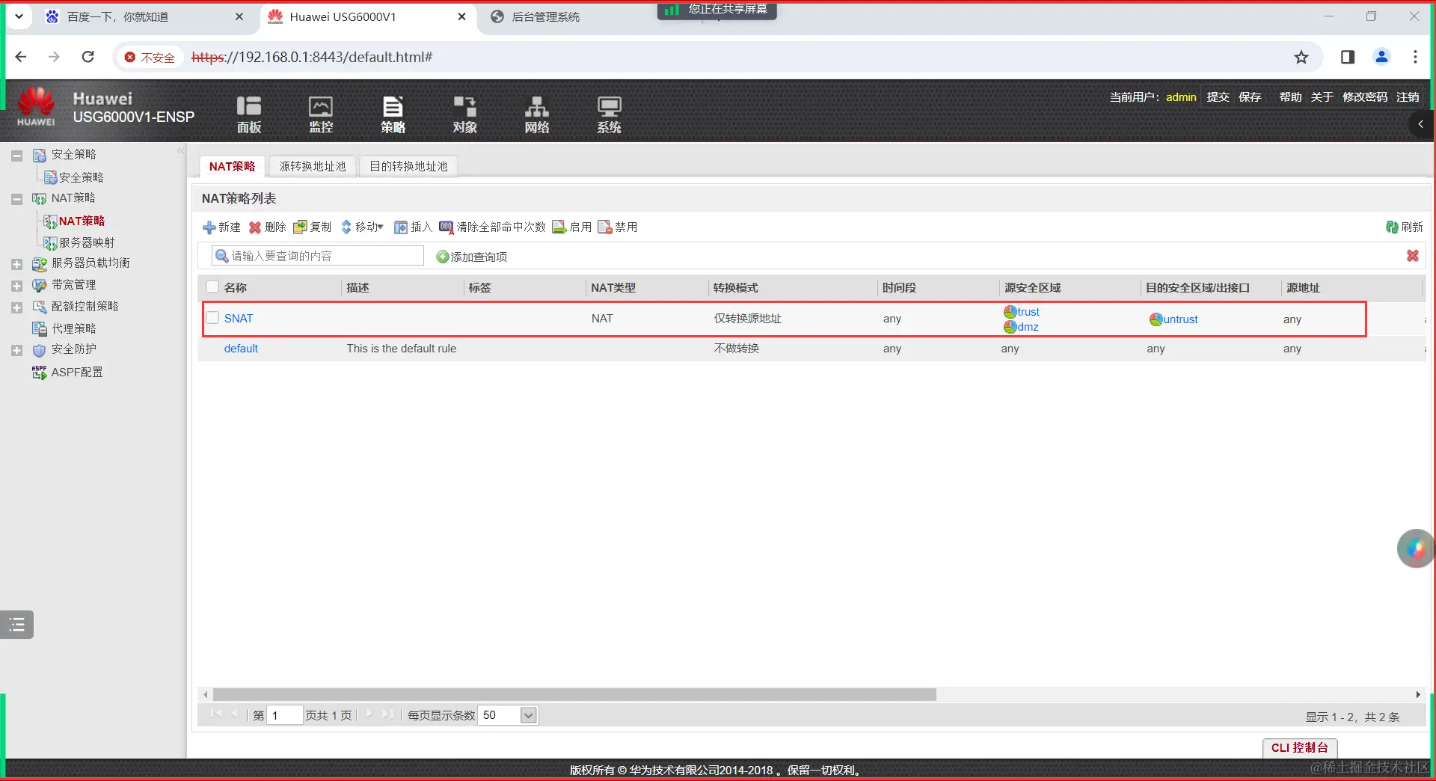Viewport: 1436px width, 781px height.
Task: Click the browser address bar URL
Action: tap(312, 57)
